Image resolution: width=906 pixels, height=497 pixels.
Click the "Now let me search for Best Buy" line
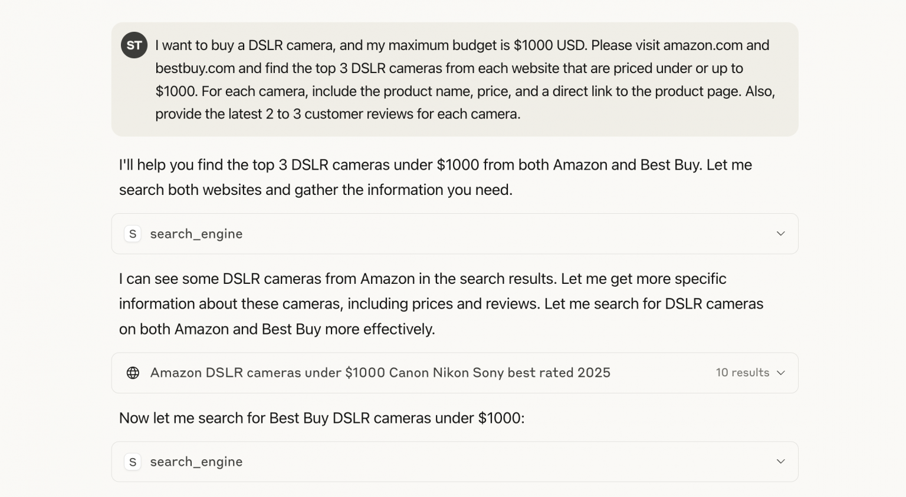pos(321,418)
